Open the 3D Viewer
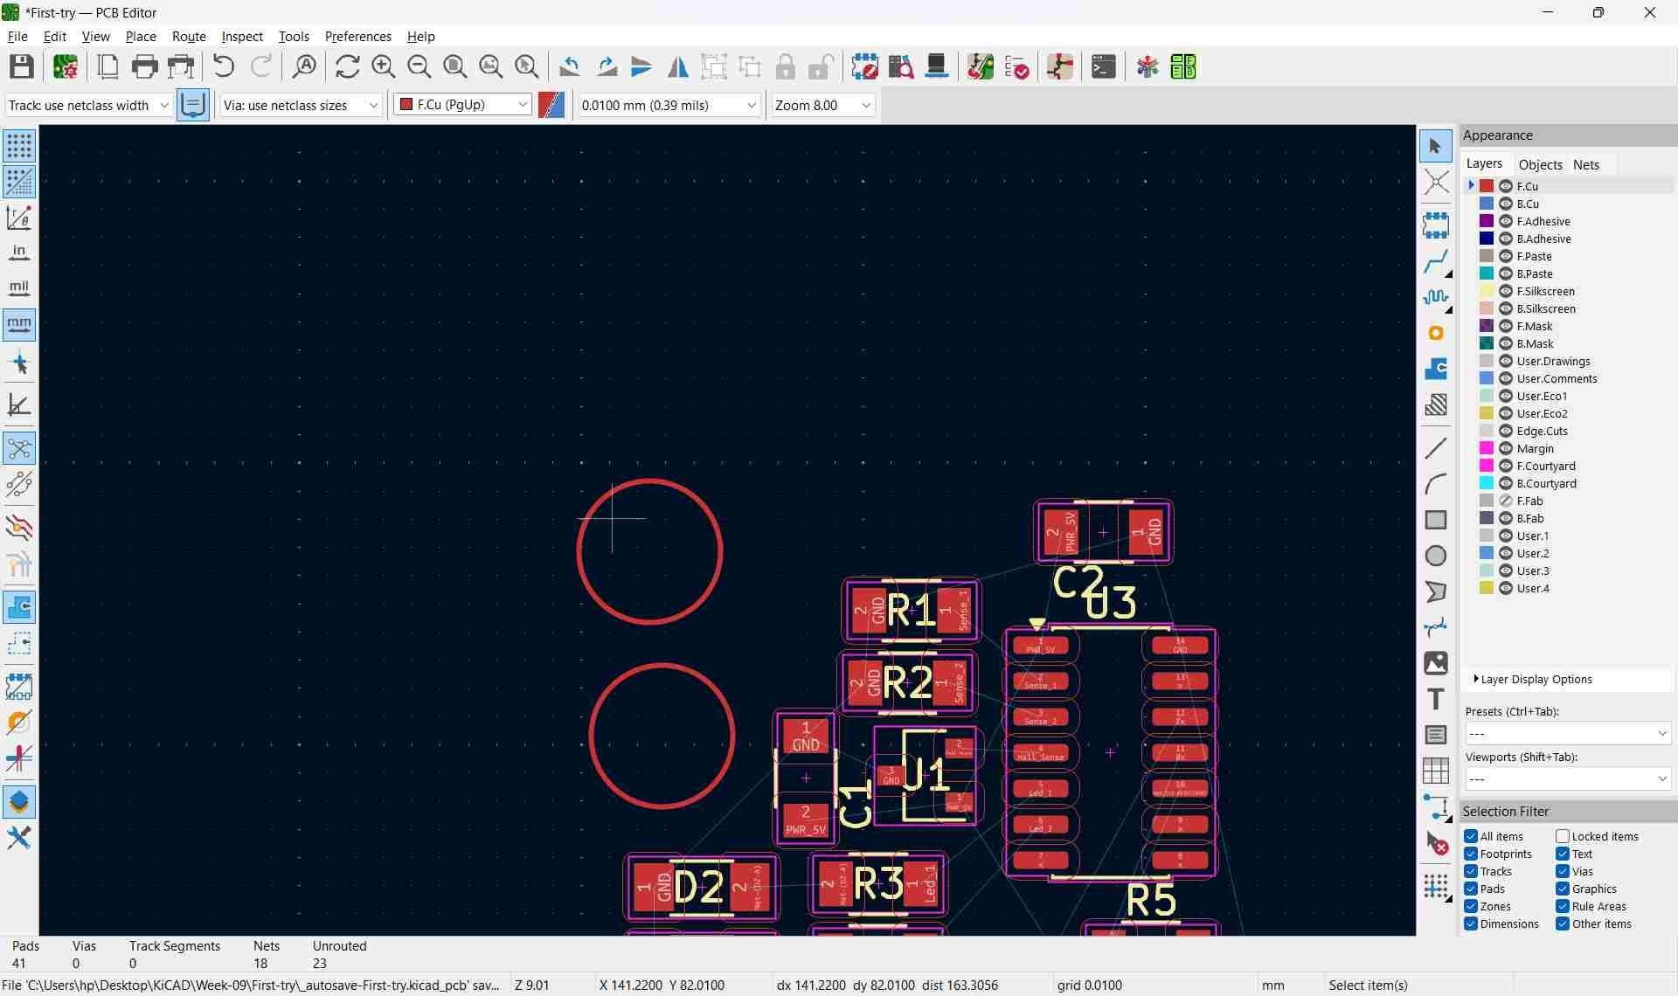The width and height of the screenshot is (1678, 996). click(936, 66)
